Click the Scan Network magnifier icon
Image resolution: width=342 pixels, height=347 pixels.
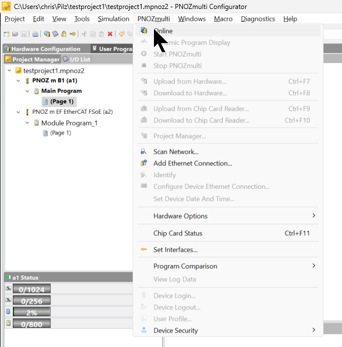point(144,151)
